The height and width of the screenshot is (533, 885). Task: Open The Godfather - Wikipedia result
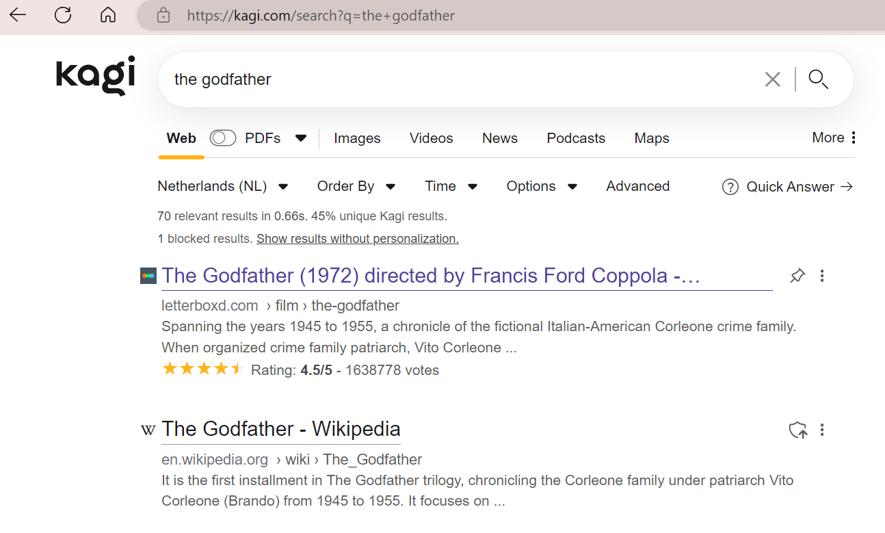tap(281, 429)
